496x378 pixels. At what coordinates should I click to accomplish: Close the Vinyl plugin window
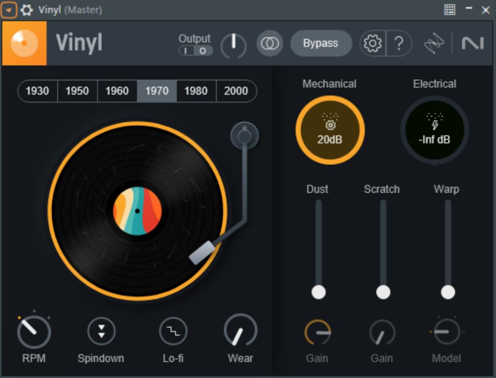click(x=485, y=10)
